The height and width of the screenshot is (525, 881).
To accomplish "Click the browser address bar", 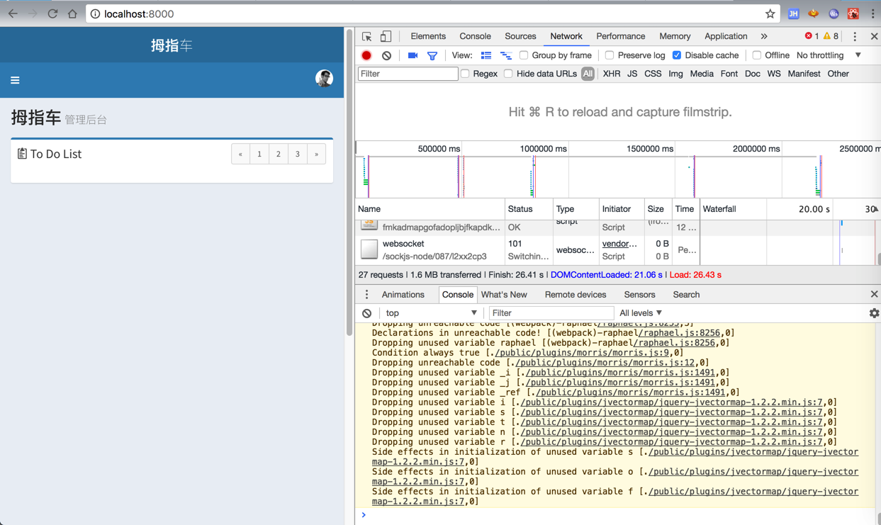I will [x=432, y=13].
